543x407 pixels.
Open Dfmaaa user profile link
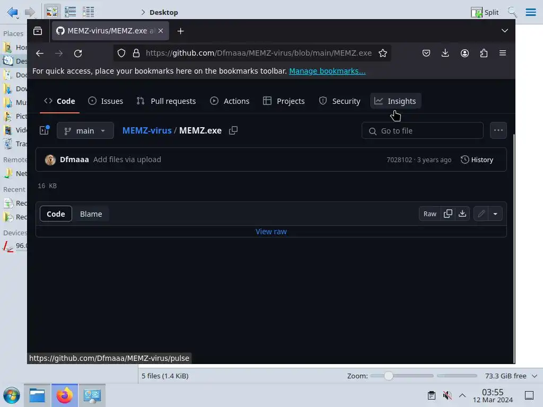74,160
